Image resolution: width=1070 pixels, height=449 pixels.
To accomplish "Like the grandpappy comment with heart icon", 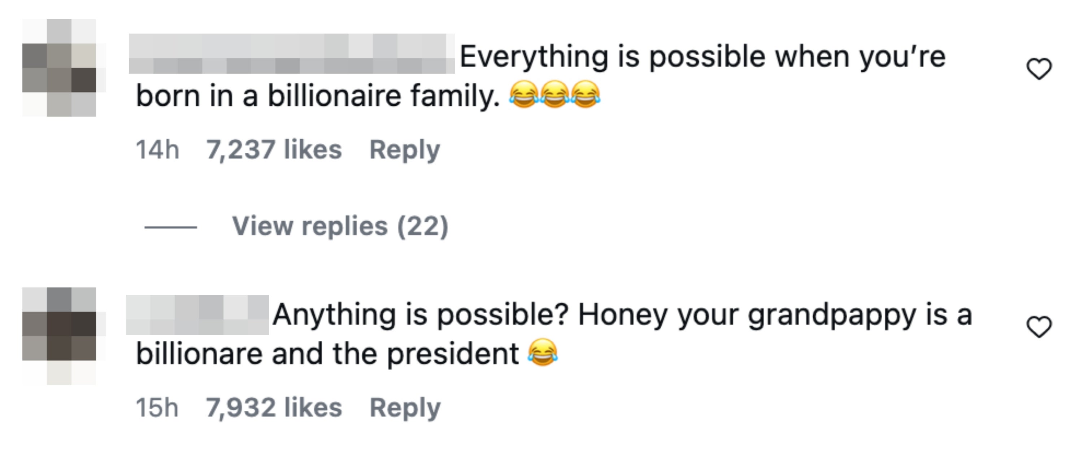I will [x=1039, y=327].
